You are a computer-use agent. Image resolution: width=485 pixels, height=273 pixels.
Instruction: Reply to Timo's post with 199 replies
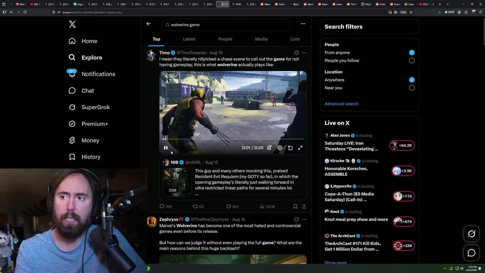pos(166,207)
